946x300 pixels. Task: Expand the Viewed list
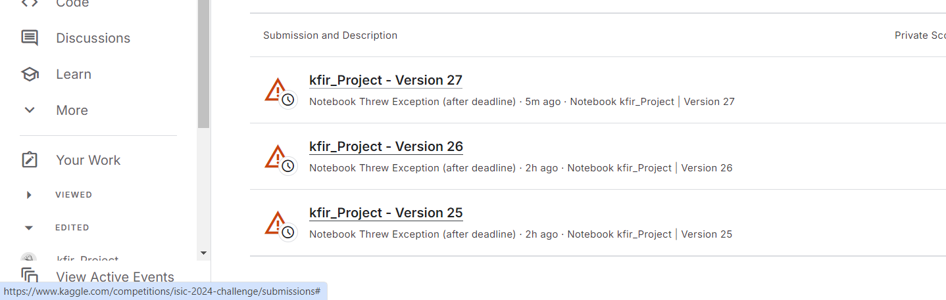[x=29, y=195]
